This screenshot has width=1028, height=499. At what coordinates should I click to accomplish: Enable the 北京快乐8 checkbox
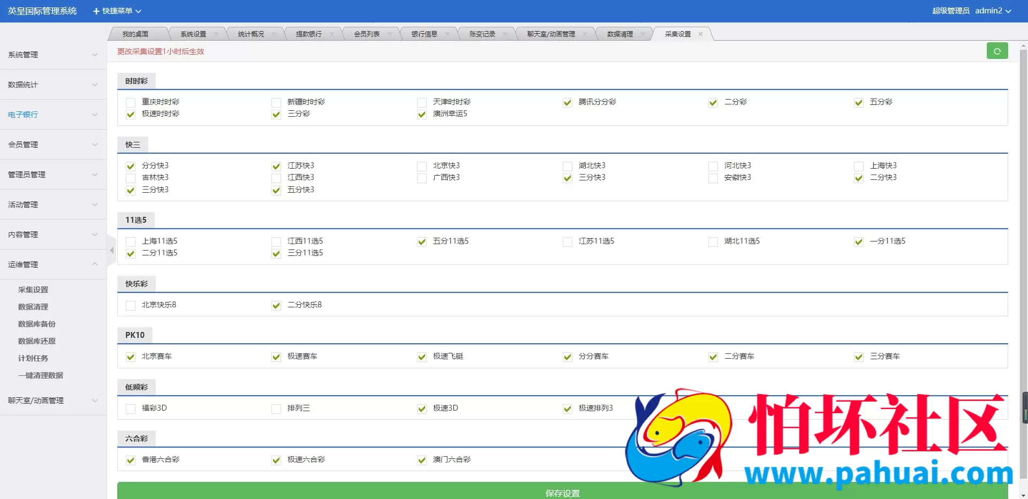coord(130,305)
